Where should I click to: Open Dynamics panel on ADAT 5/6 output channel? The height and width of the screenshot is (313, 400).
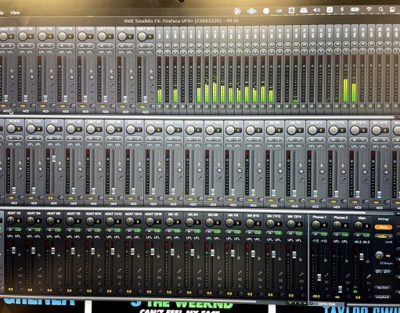[x=59, y=282]
